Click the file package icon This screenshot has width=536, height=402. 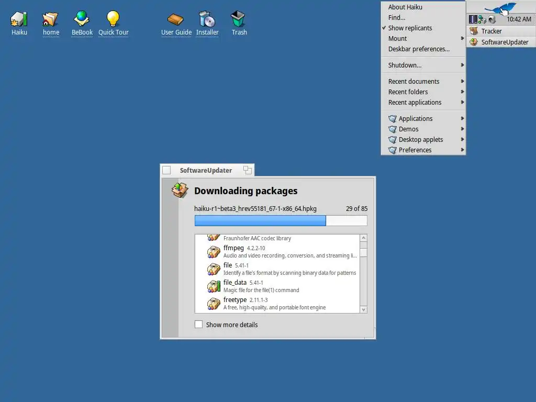(214, 269)
